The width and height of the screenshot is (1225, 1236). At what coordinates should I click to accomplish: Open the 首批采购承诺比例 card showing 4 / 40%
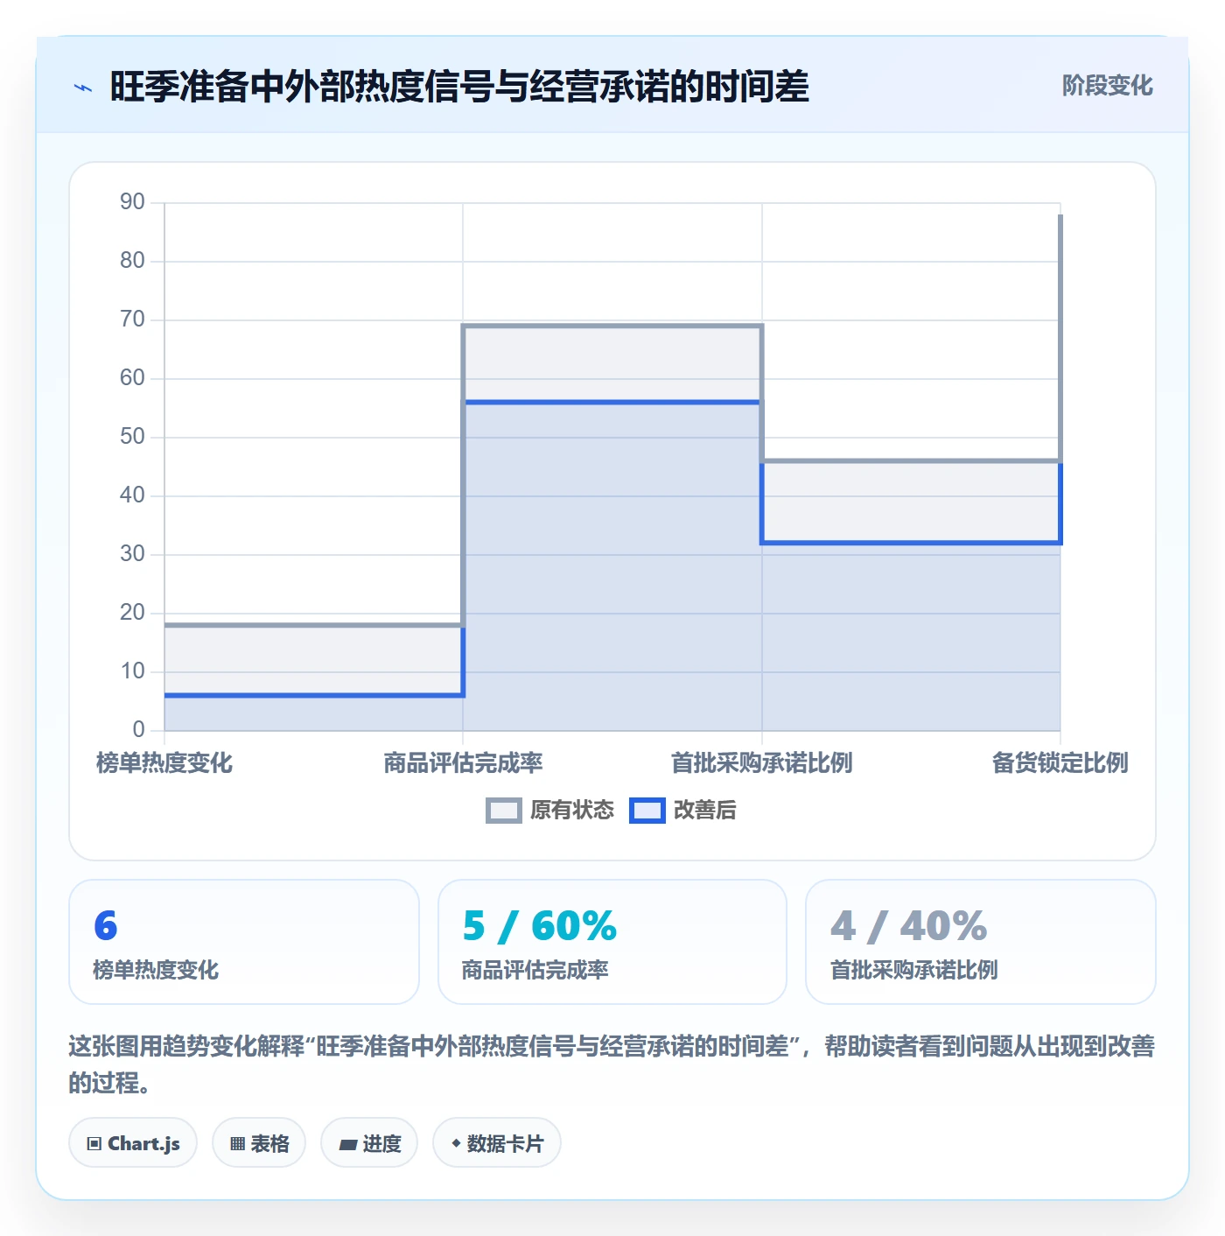981,942
